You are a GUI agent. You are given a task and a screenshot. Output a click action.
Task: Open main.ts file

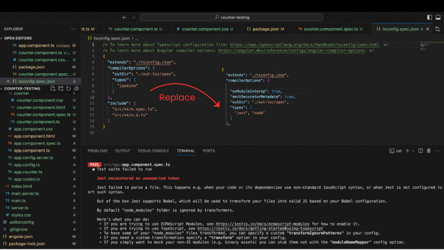coord(18,201)
